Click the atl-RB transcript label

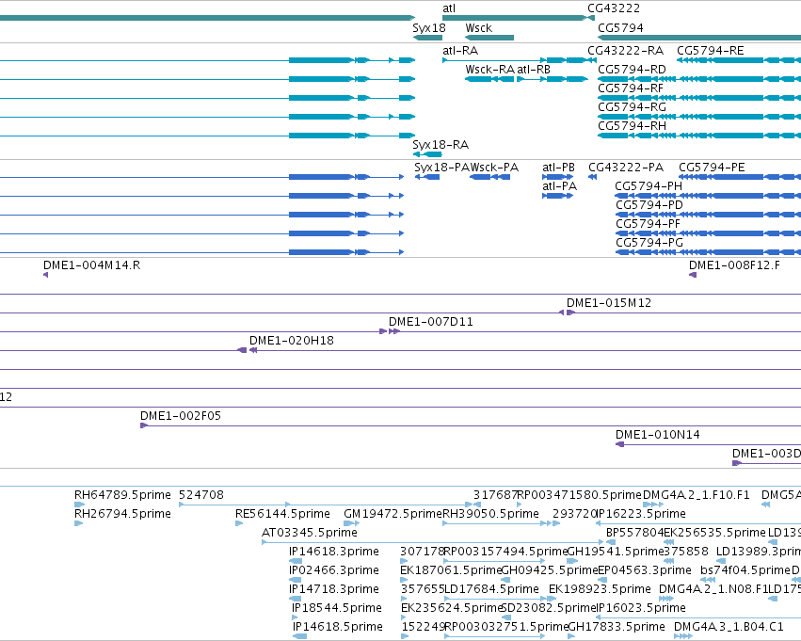coord(534,70)
